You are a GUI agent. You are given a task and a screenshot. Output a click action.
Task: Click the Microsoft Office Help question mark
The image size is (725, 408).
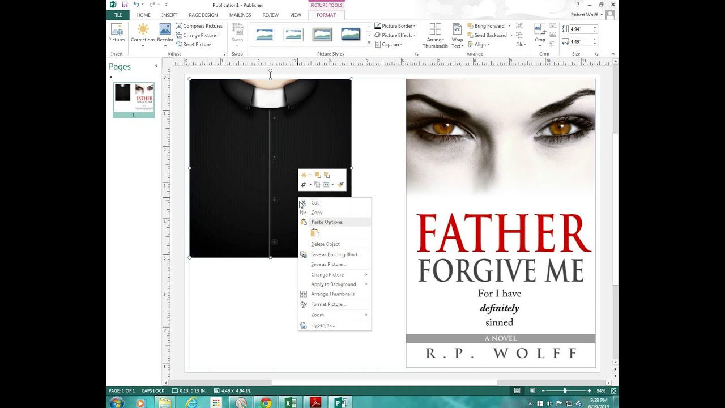[578, 5]
